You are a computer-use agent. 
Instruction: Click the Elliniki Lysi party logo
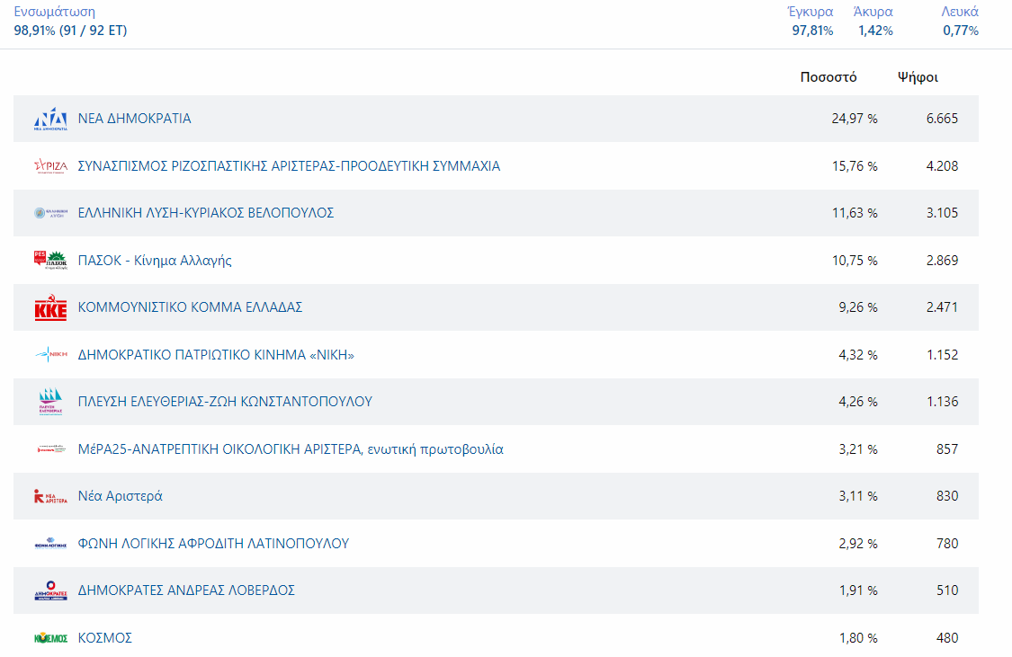pos(50,213)
